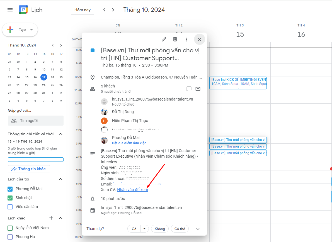Expand more RSVP options chevron
This screenshot has width=332, height=242.
(198, 229)
